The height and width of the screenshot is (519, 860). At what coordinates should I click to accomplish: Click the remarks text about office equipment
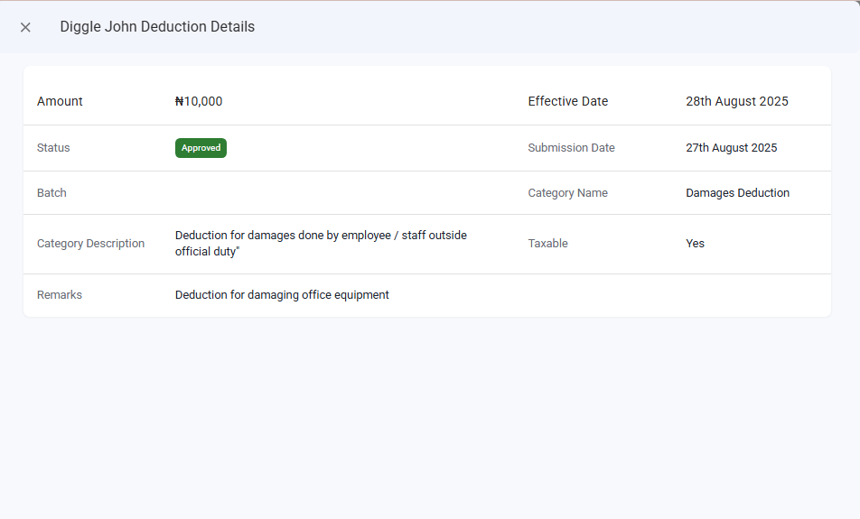[x=282, y=295]
